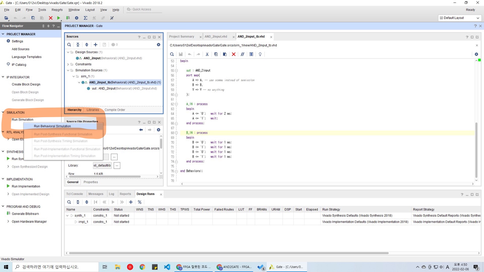This screenshot has height=272, width=484.
Task: Collapse the AND_2input_tb tree node
Action: pyautogui.click(x=79, y=82)
